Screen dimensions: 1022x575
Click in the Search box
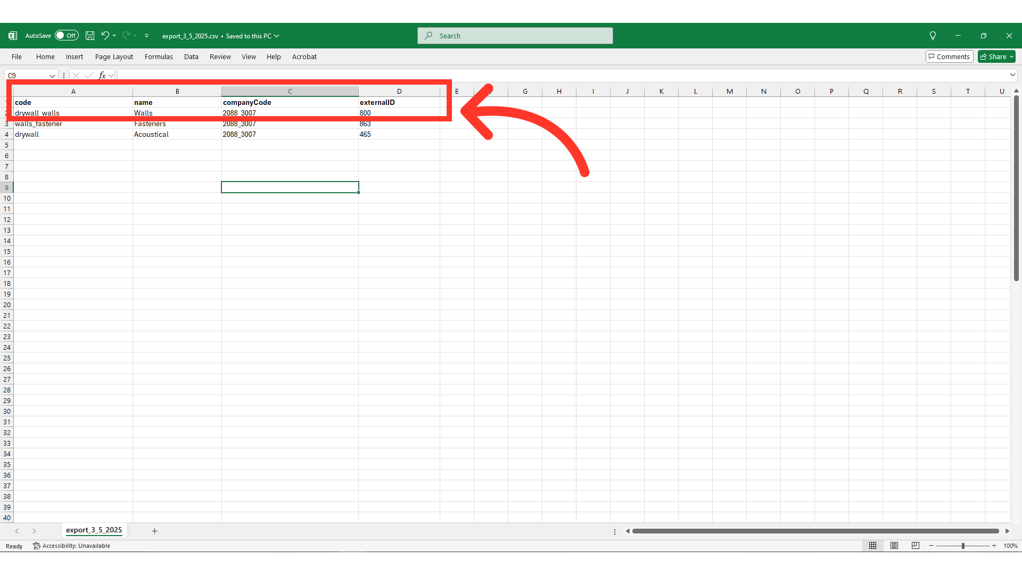pyautogui.click(x=515, y=36)
